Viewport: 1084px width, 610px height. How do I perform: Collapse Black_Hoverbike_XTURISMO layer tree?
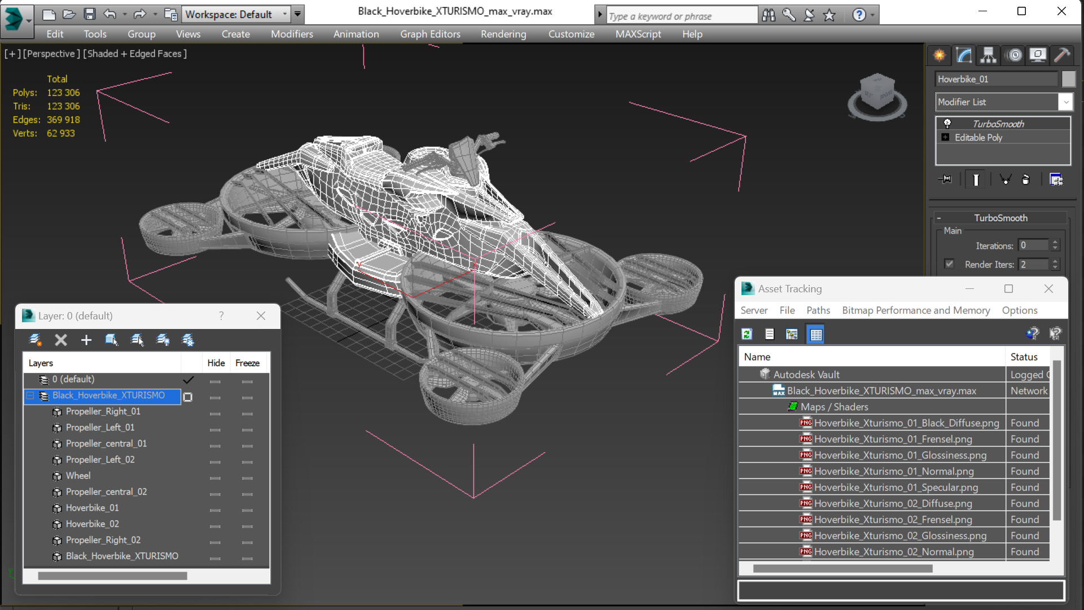30,396
